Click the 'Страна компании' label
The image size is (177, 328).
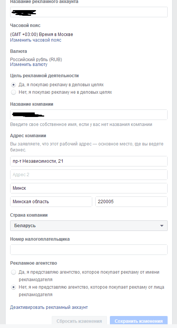point(29,215)
